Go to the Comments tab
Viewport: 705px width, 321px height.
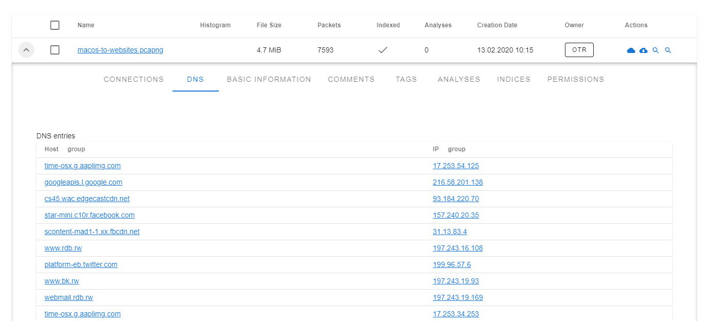(351, 79)
